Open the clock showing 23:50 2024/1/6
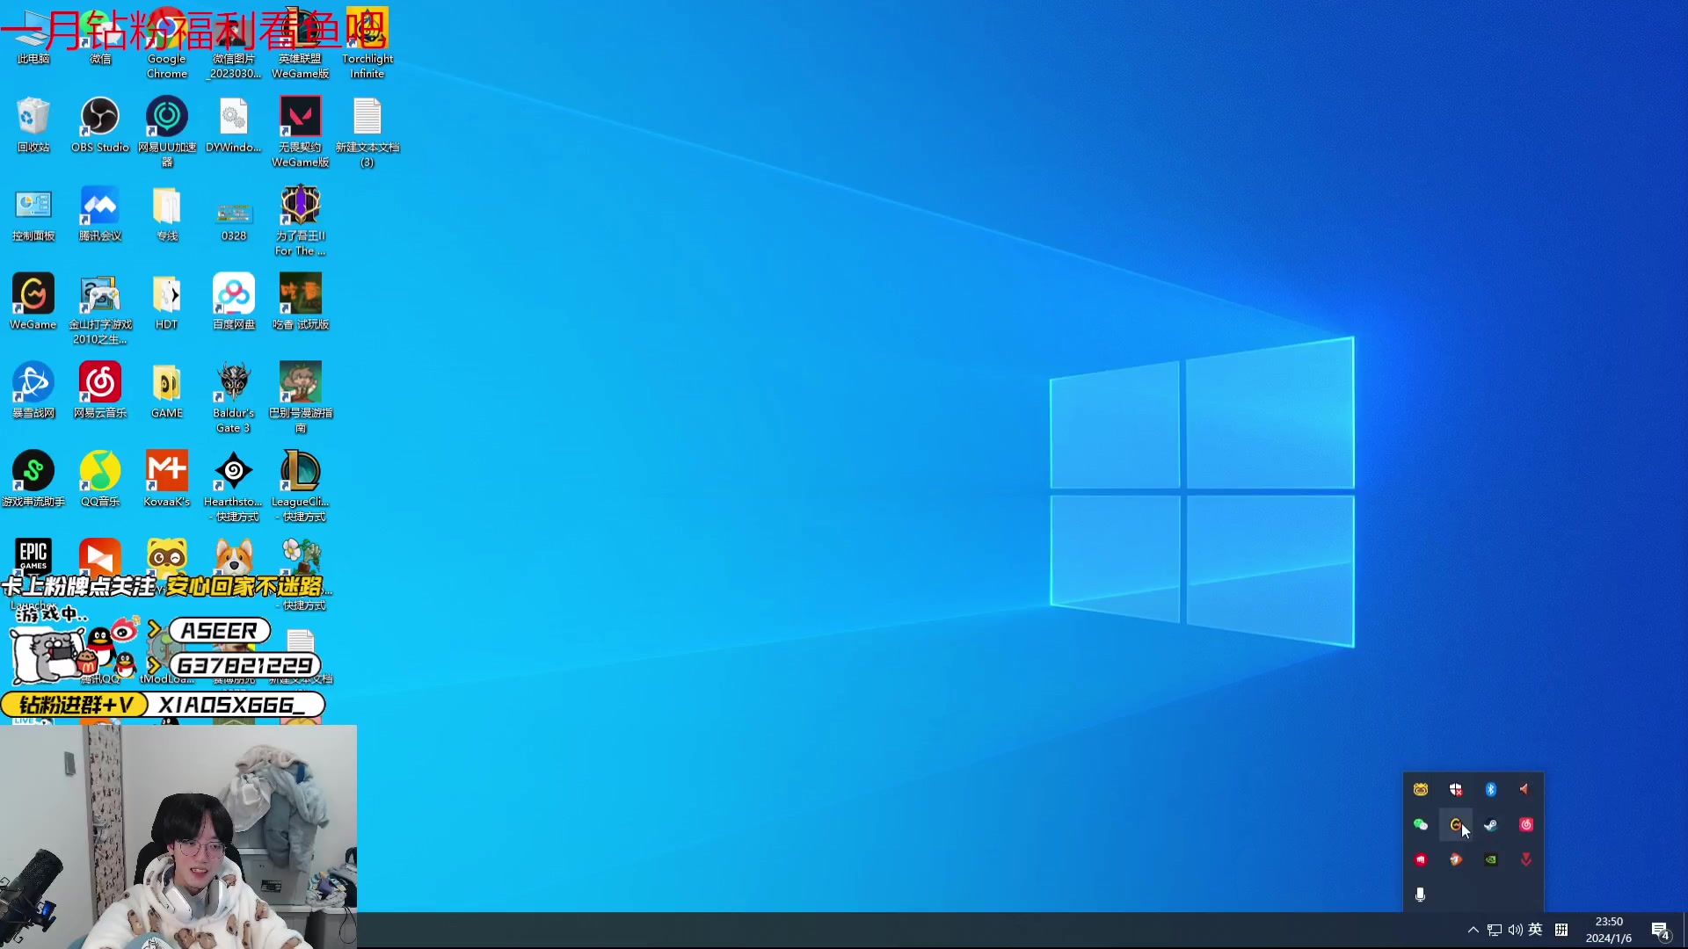1688x949 pixels. pos(1609,930)
